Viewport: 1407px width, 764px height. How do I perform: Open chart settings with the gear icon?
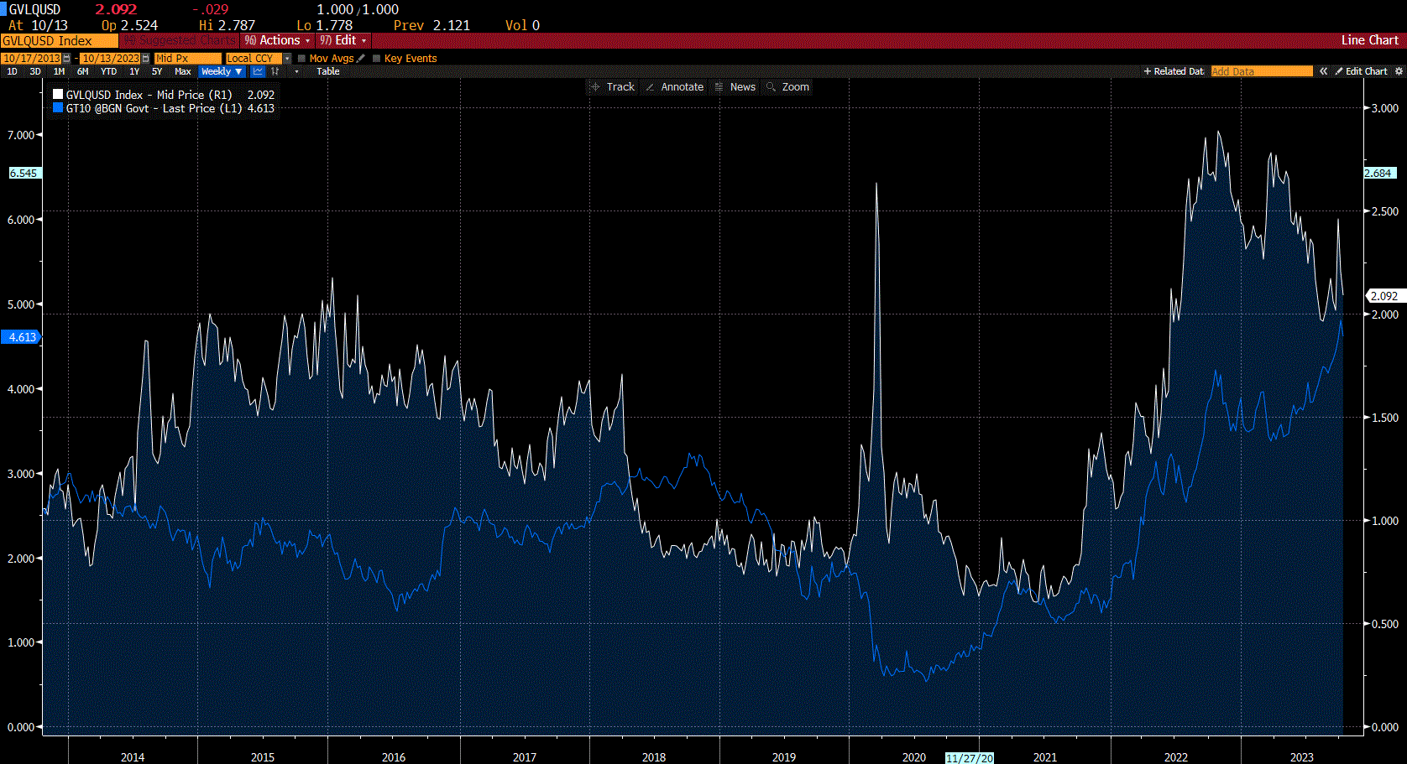pyautogui.click(x=1399, y=71)
